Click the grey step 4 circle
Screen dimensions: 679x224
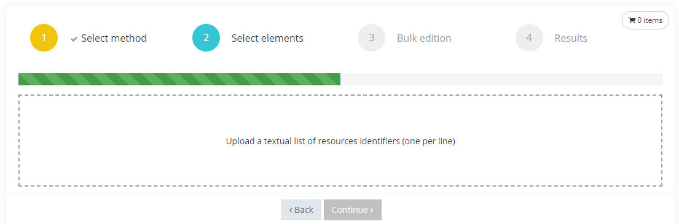pyautogui.click(x=529, y=38)
